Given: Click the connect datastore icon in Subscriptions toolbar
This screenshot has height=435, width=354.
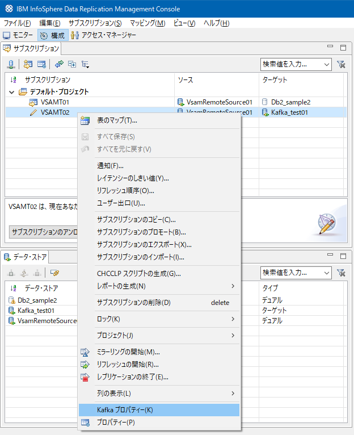Looking at the screenshot, I should pos(11,64).
